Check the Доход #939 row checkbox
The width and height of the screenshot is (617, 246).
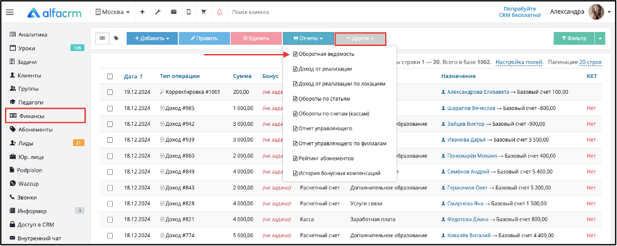pyautogui.click(x=110, y=140)
